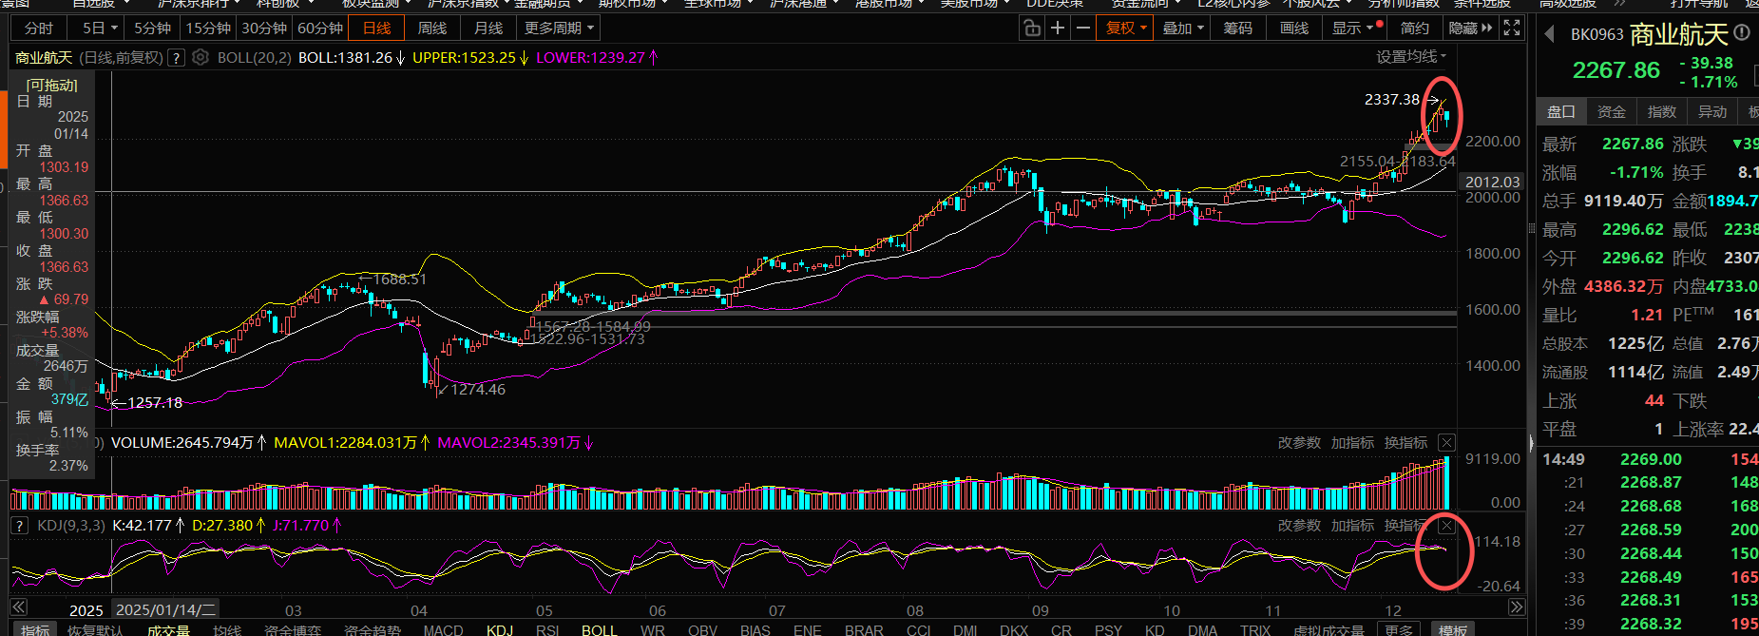Select the 资金 tab in quote panel

click(1611, 112)
